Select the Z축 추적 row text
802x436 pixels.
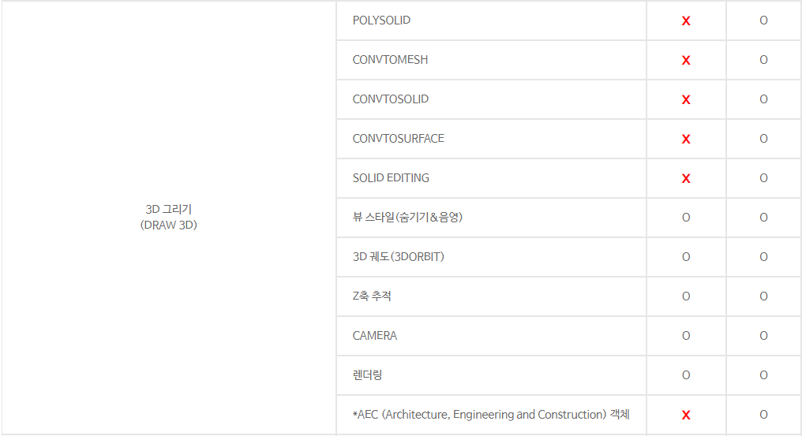coord(372,296)
